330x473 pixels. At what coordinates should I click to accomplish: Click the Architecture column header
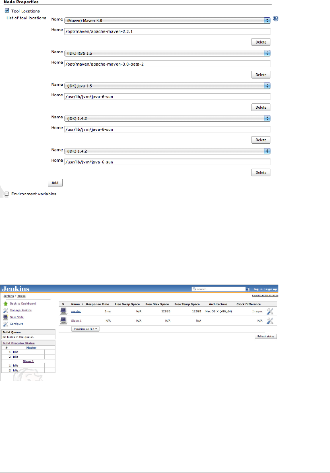218,304
